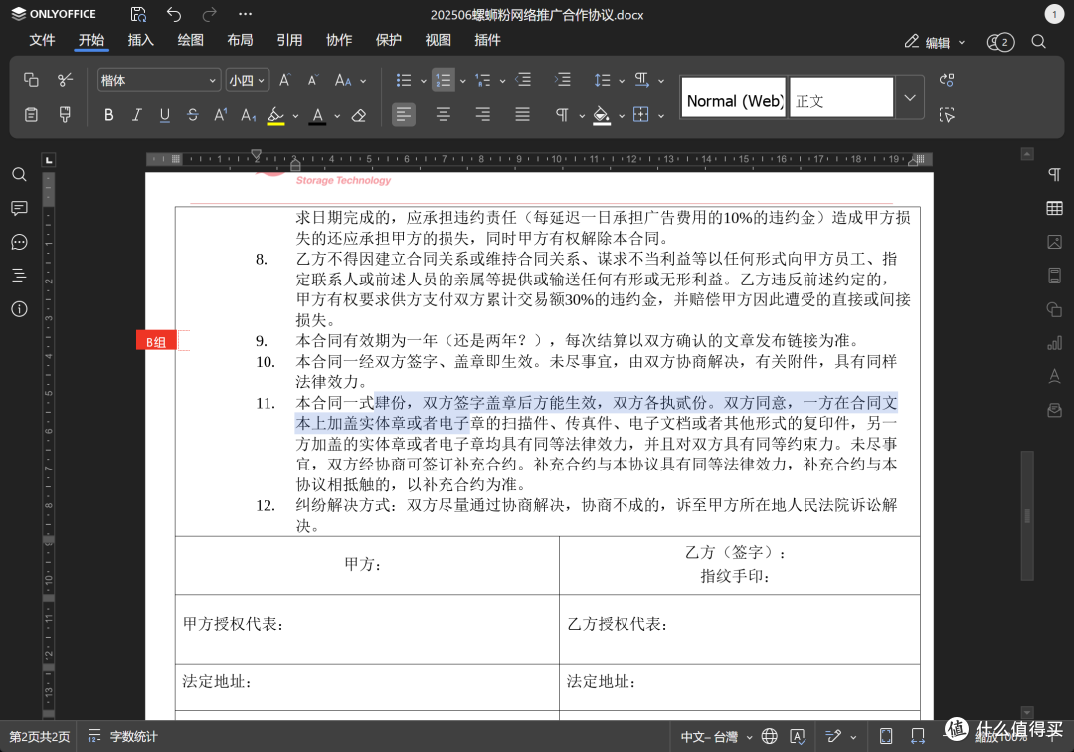Center align the text

pyautogui.click(x=444, y=115)
